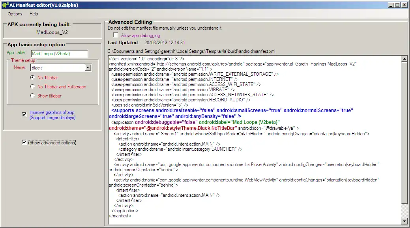Click the WebViewActivity line
Image resolution: width=410 pixels, height=228 pixels.
(x=246, y=180)
